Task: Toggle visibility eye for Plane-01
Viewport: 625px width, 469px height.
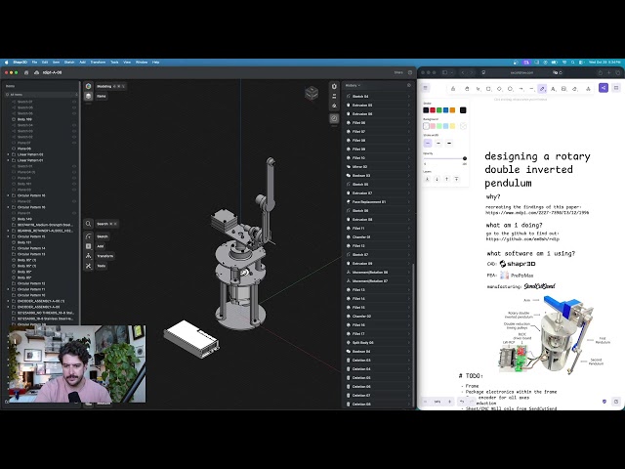Action: pos(74,213)
